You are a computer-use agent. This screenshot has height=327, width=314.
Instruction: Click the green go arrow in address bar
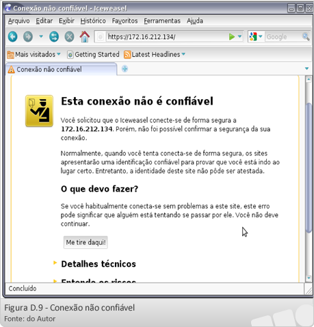tap(232, 37)
